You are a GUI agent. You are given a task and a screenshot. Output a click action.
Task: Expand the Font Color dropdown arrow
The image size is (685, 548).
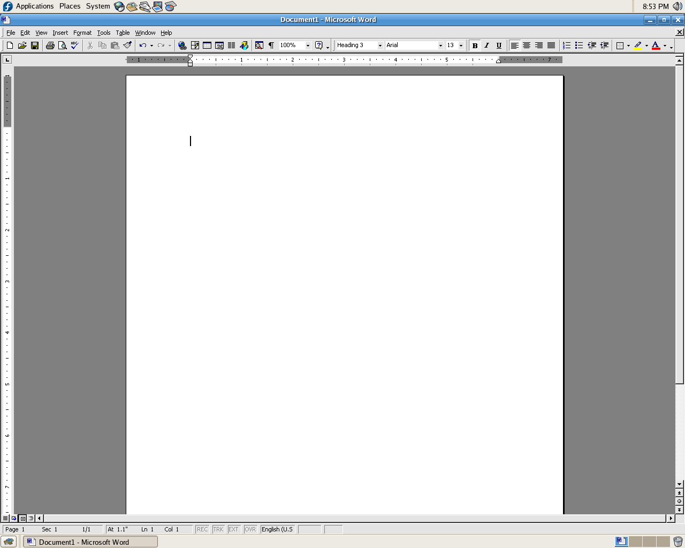coord(665,45)
